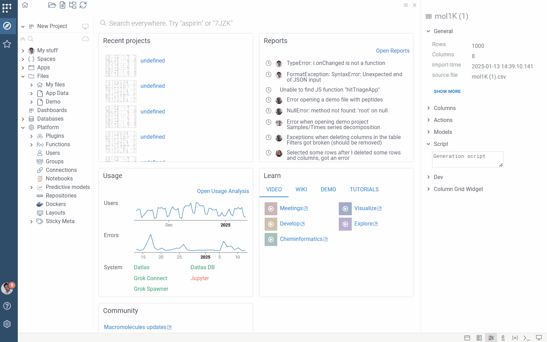Click the cloud icon in browse panel
547x342 pixels.
(85, 39)
